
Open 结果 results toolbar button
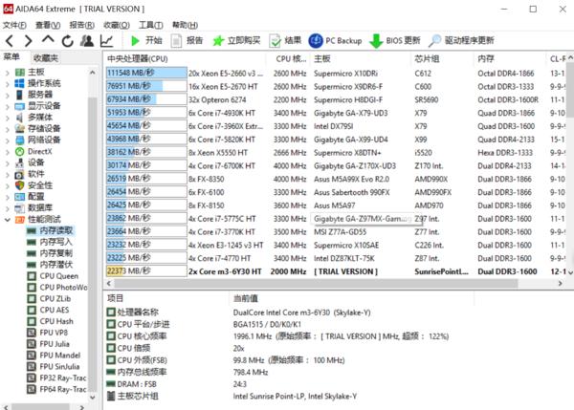(285, 40)
